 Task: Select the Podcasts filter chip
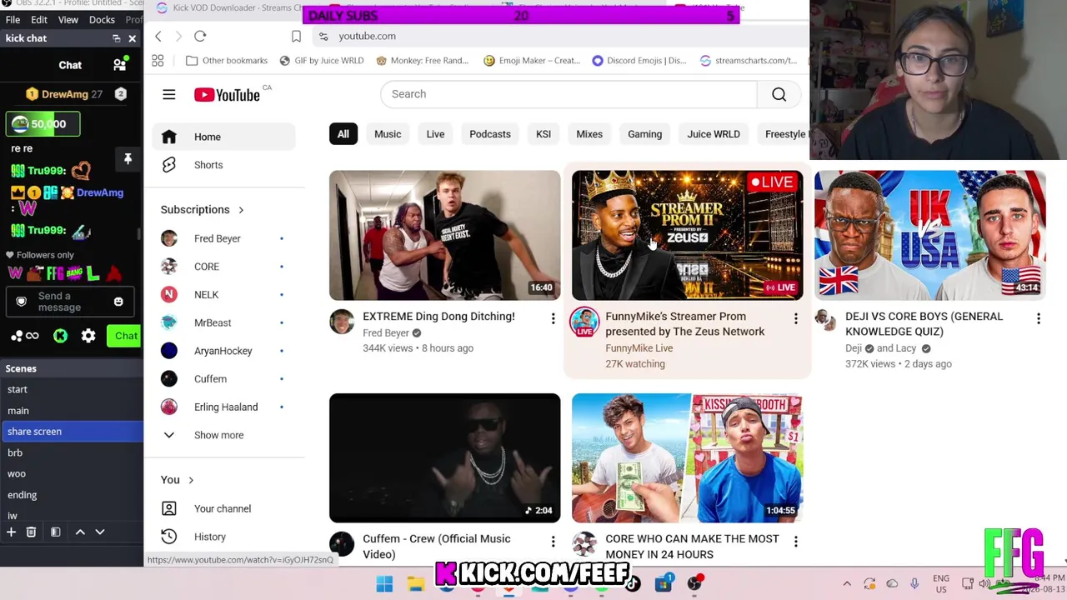click(x=490, y=134)
